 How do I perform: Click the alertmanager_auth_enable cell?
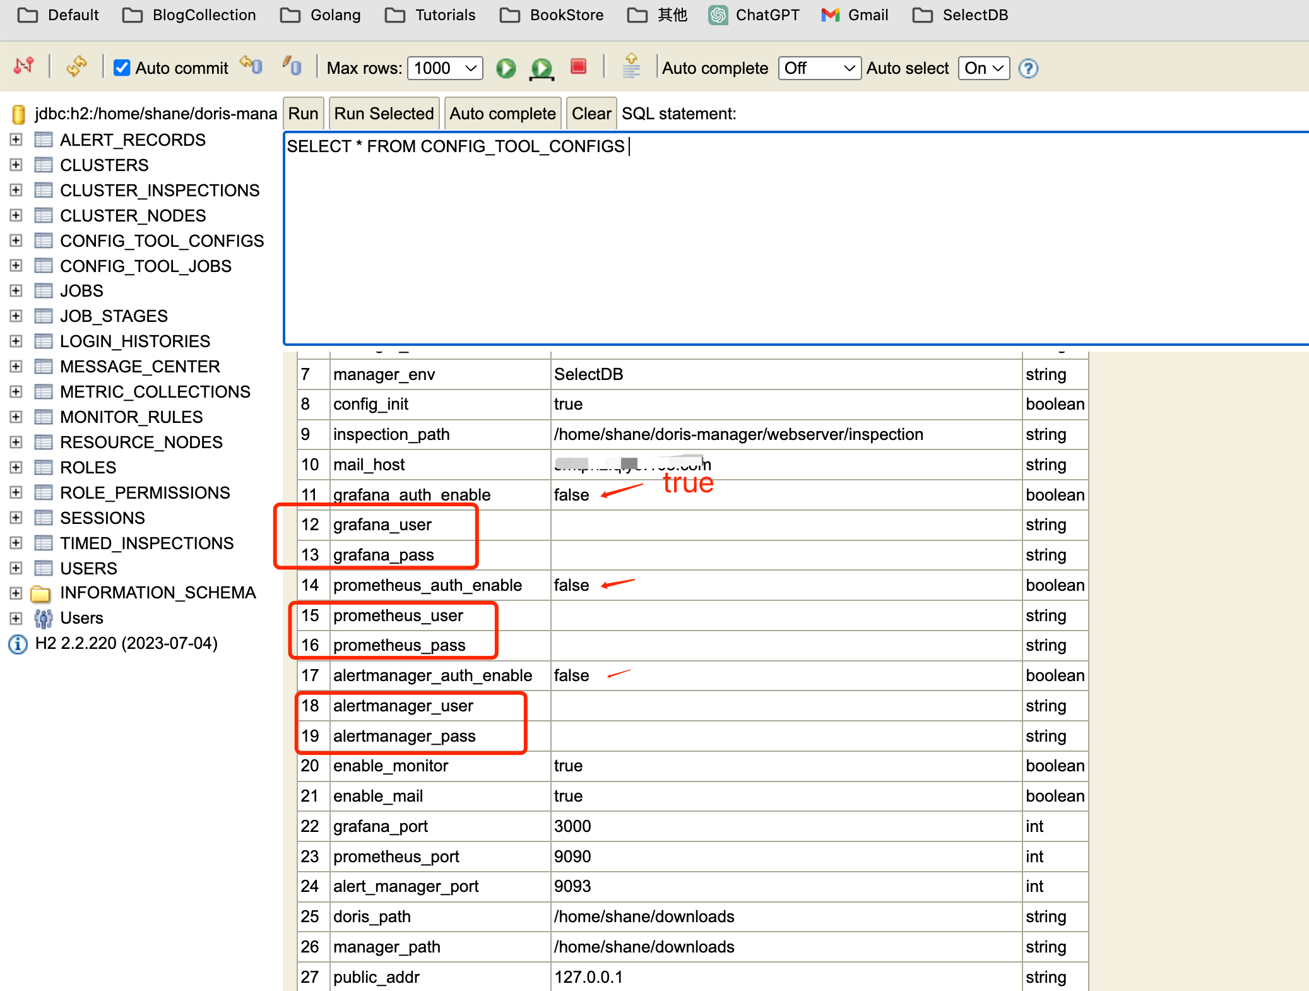[x=440, y=675]
